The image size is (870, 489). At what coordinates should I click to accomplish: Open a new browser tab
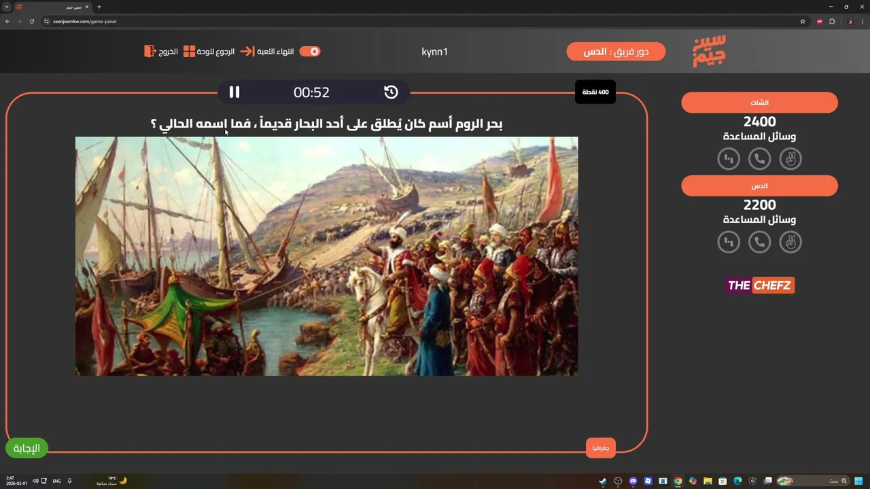[x=99, y=7]
